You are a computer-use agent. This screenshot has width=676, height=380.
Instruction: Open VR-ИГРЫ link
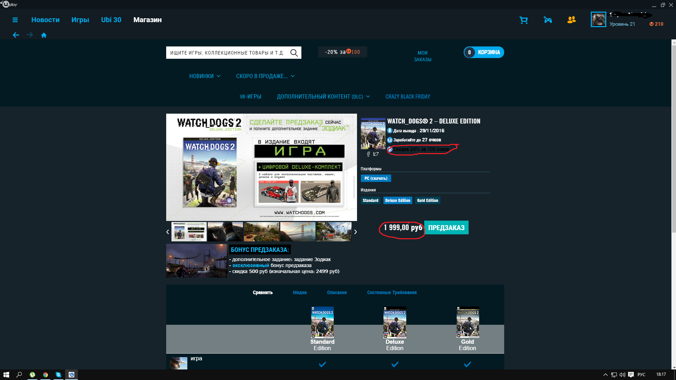250,97
